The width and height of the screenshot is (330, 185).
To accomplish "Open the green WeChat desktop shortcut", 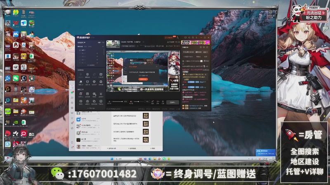I will point(16,77).
